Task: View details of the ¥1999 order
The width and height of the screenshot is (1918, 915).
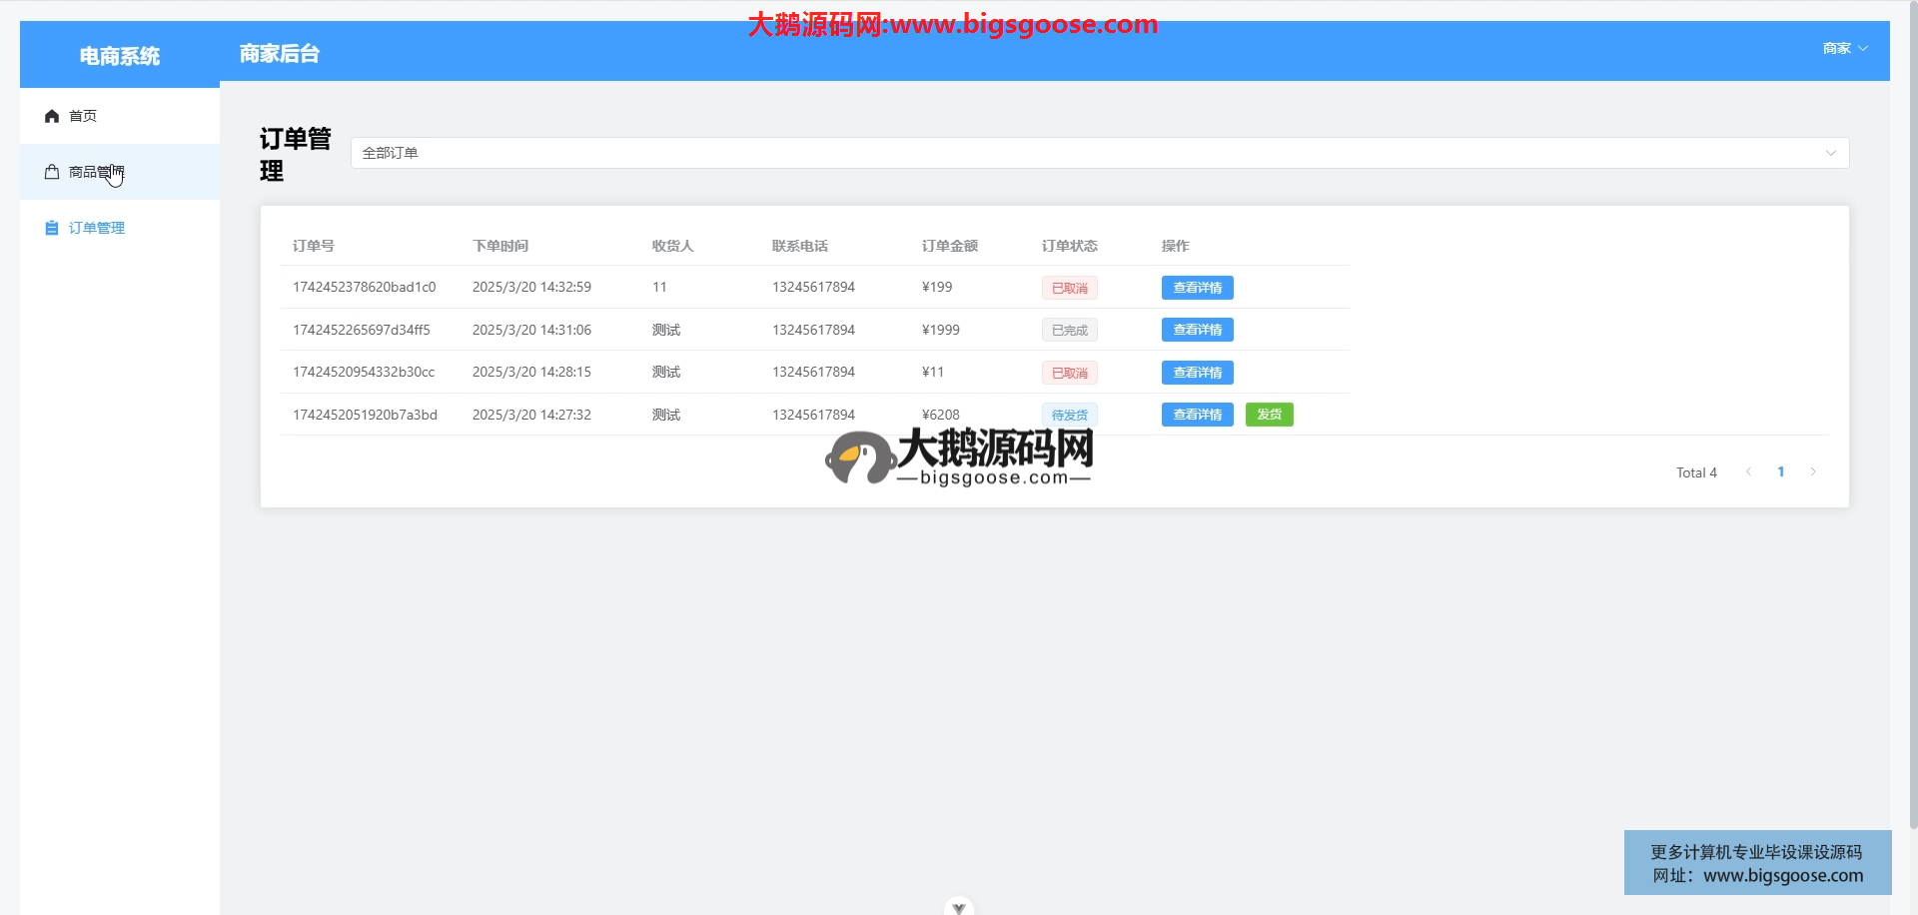Action: (1197, 330)
